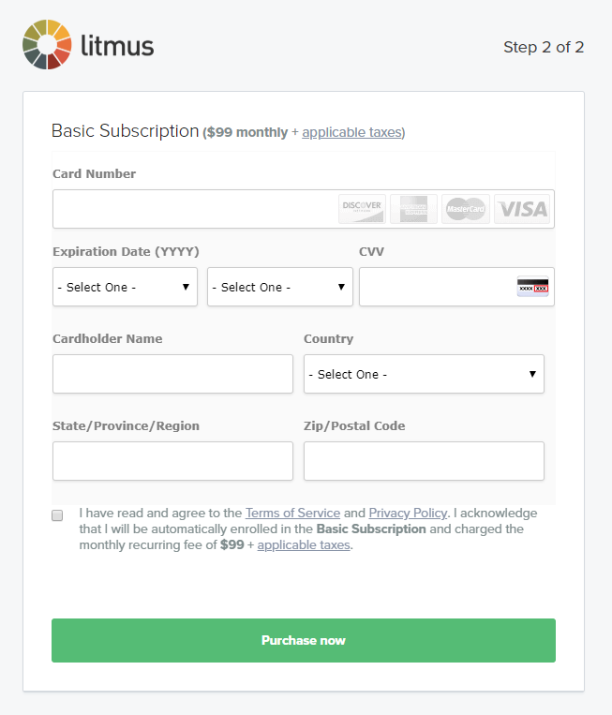Focus the Card Number input field
Image resolution: width=612 pixels, height=715 pixels.
point(193,208)
